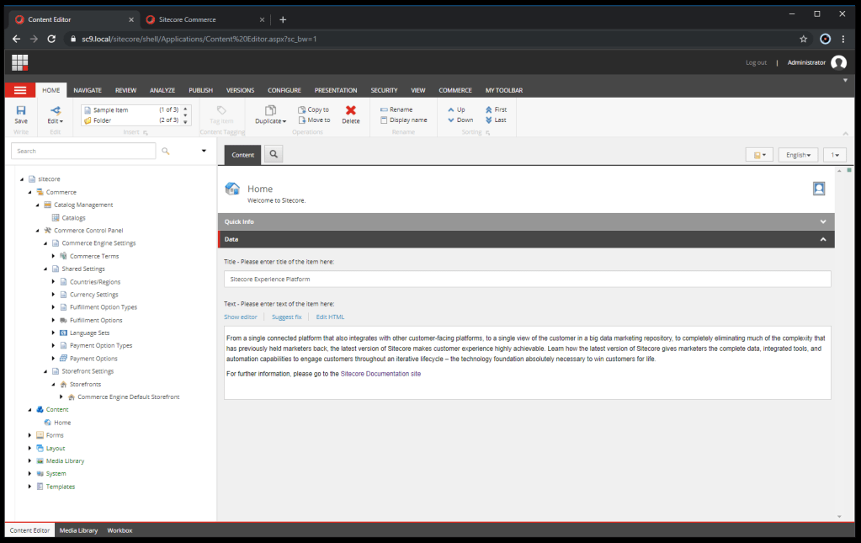Screen dimensions: 861x543
Task: Click the Rename icon in ribbon
Action: [x=385, y=109]
